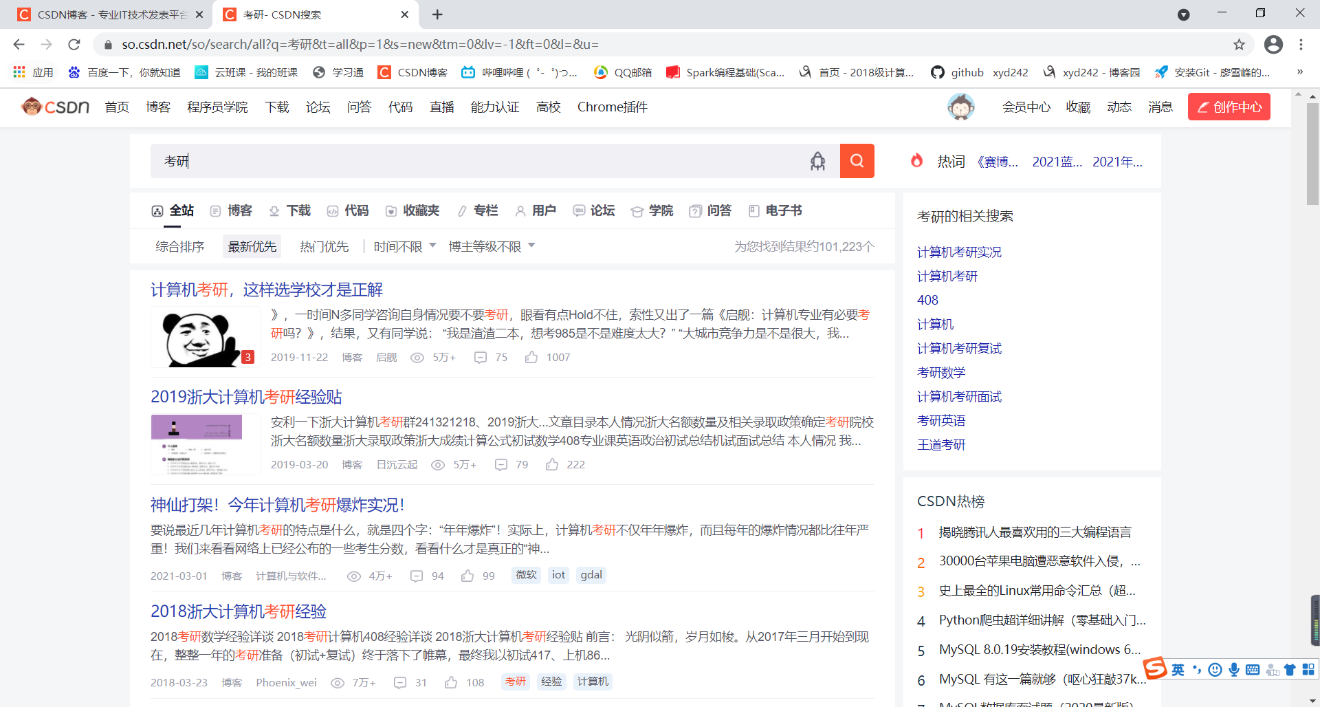Open the Chrome profile icon

tap(1273, 45)
